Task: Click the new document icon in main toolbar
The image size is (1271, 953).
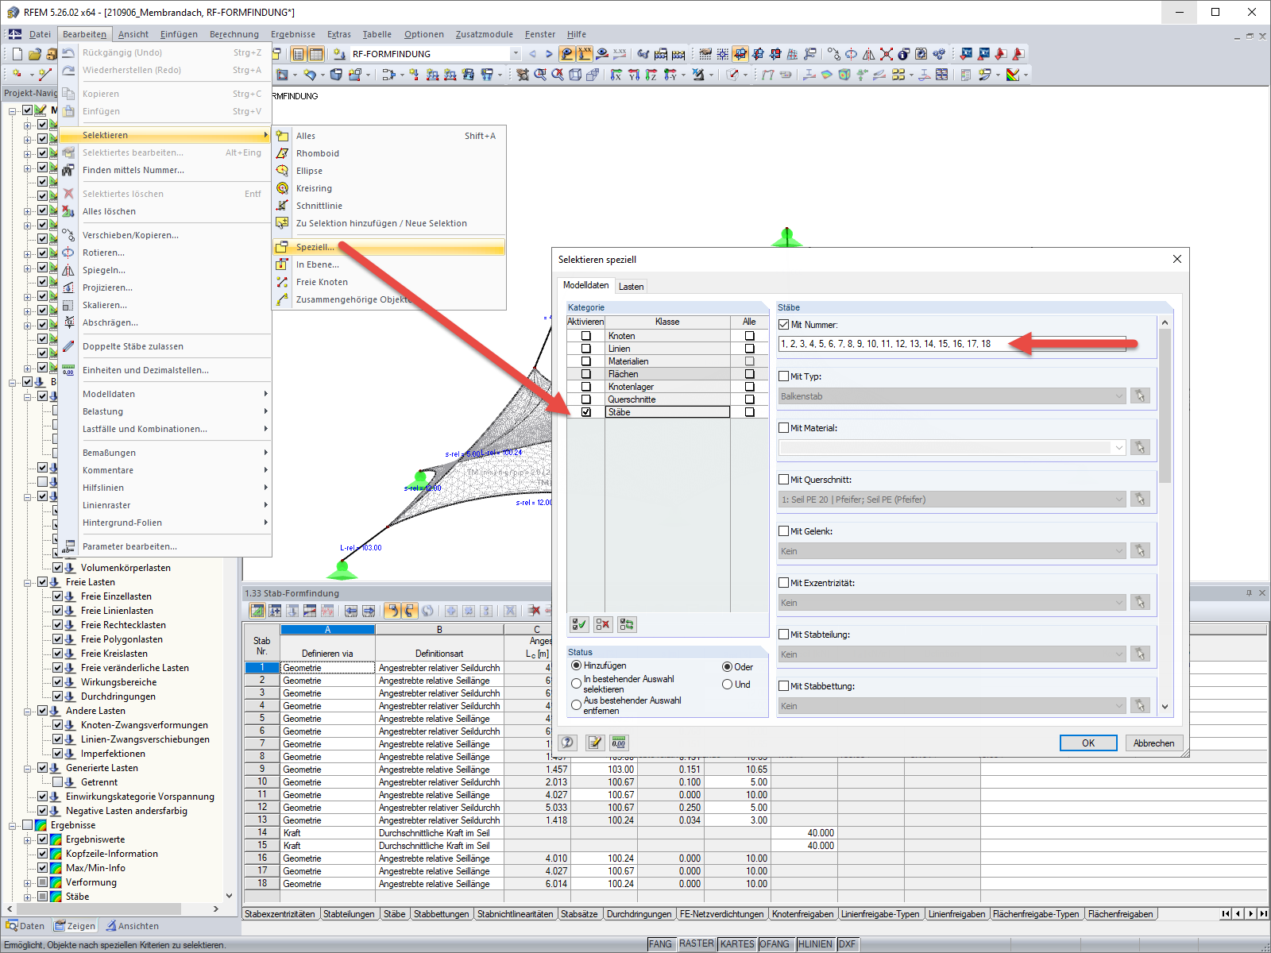Action: pyautogui.click(x=17, y=54)
